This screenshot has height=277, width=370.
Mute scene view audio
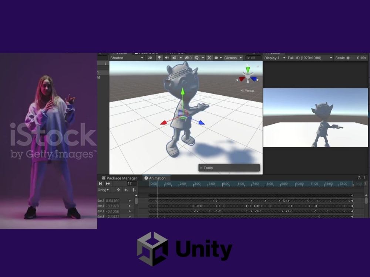(167, 58)
